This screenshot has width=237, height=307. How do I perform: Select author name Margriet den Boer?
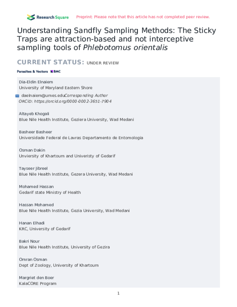[x=38, y=277]
